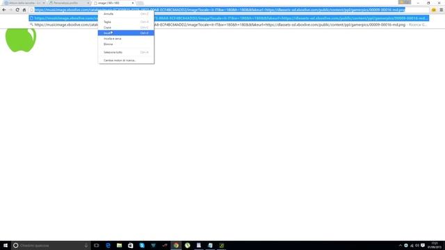The image size is (445, 250).
Task: Choose Incolla e cerca in the menu
Action: [126, 39]
